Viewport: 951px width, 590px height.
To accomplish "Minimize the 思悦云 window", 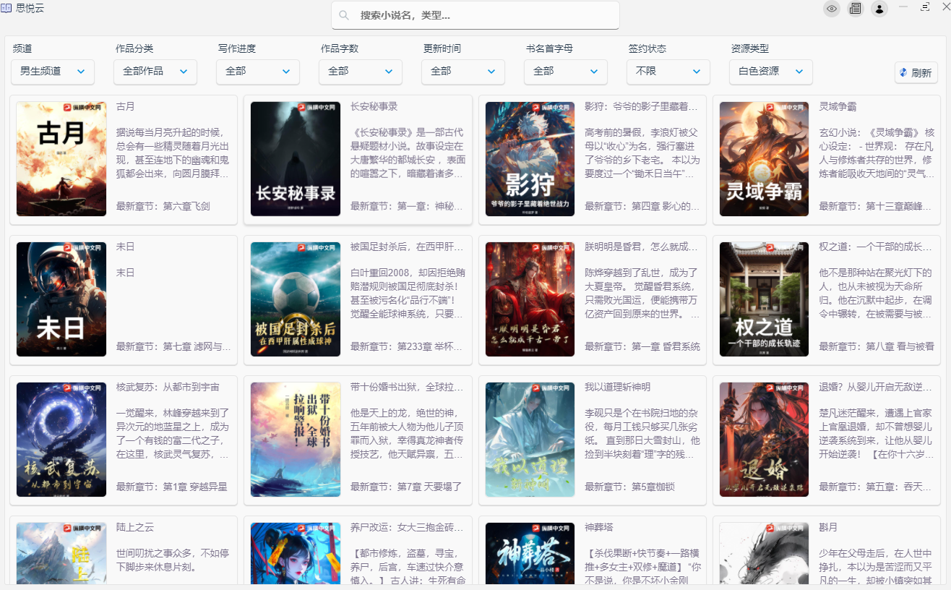I will tap(903, 7).
